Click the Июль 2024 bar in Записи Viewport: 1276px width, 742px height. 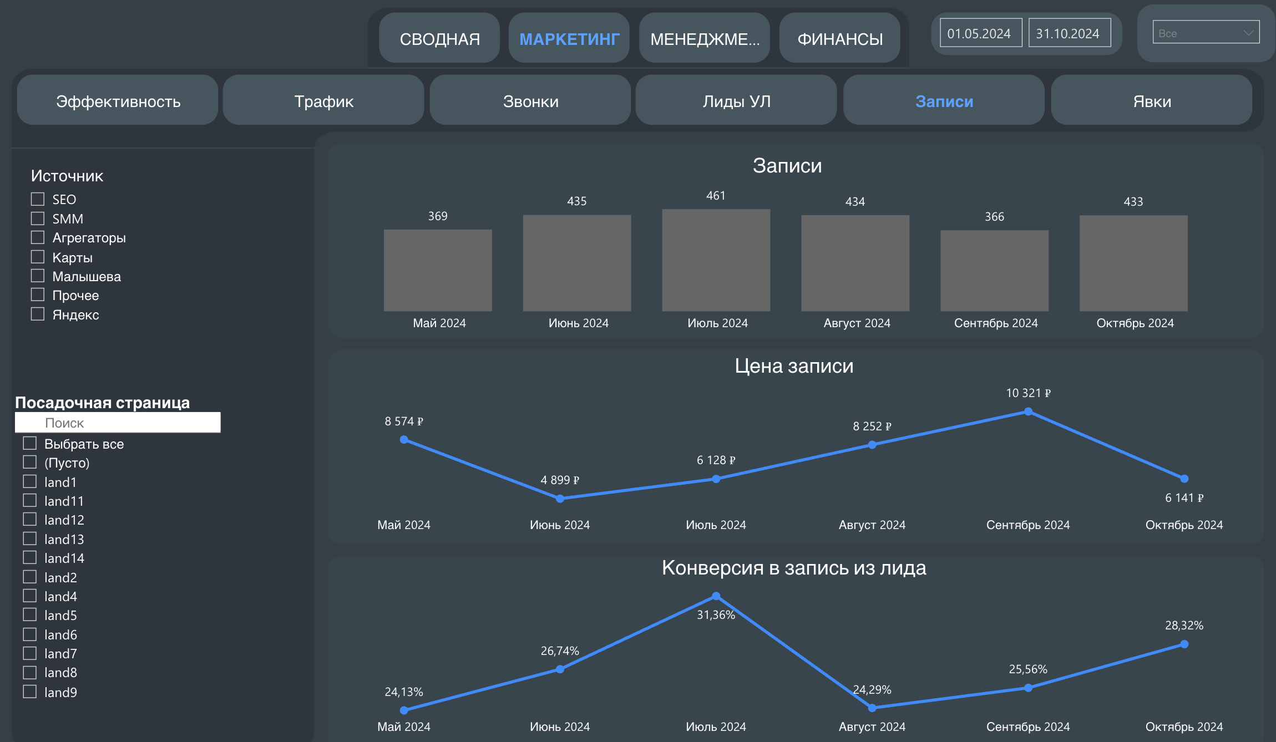pyautogui.click(x=716, y=260)
